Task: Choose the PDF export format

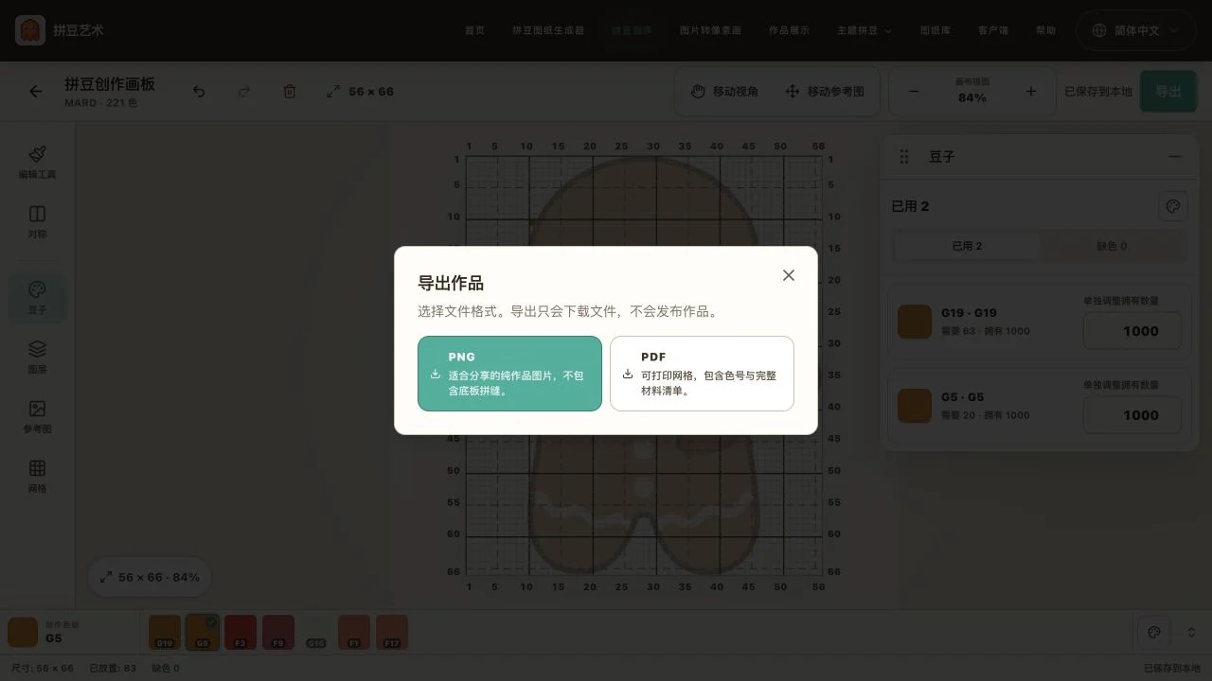Action: point(702,374)
